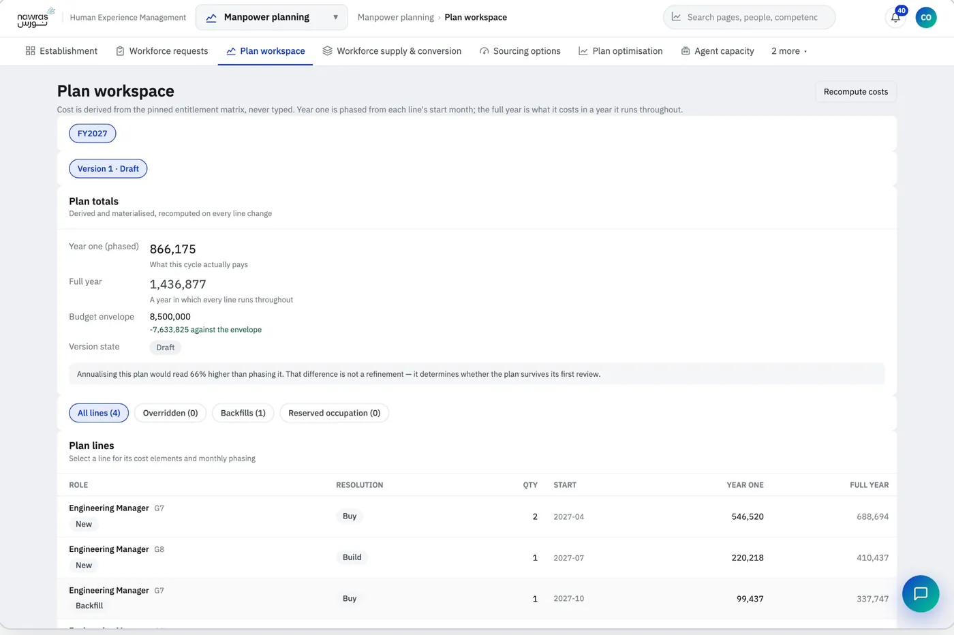Click the YEAR ONE column header
Viewport: 954px width, 635px height.
coord(745,485)
